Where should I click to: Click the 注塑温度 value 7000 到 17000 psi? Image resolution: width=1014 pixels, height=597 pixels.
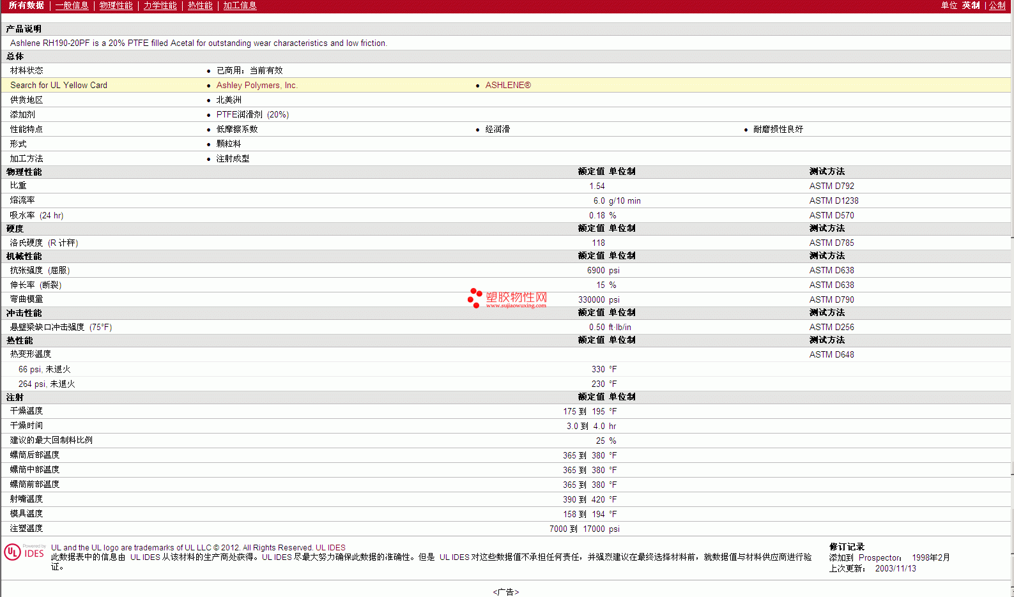[x=585, y=529]
